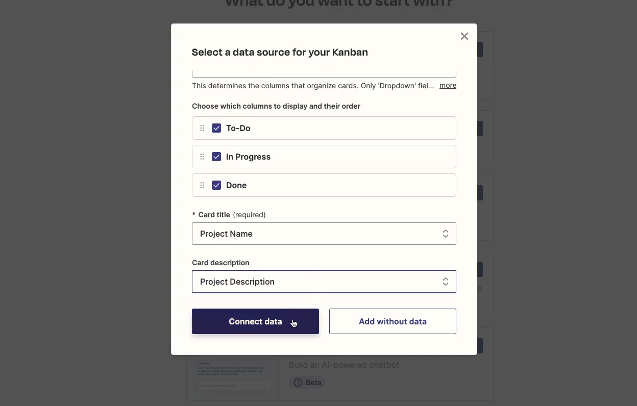Click the Card description chevron arrows
The height and width of the screenshot is (406, 637).
pos(446,282)
